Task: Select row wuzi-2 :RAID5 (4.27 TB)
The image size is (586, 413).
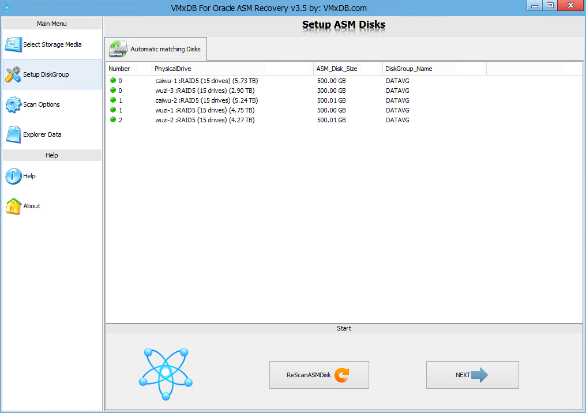Action: 344,120
